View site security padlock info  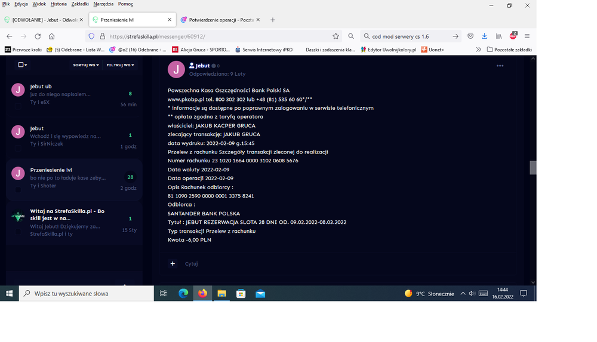pos(103,36)
